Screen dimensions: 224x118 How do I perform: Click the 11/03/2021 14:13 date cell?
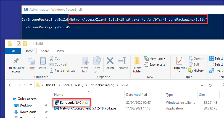[x=138, y=108]
